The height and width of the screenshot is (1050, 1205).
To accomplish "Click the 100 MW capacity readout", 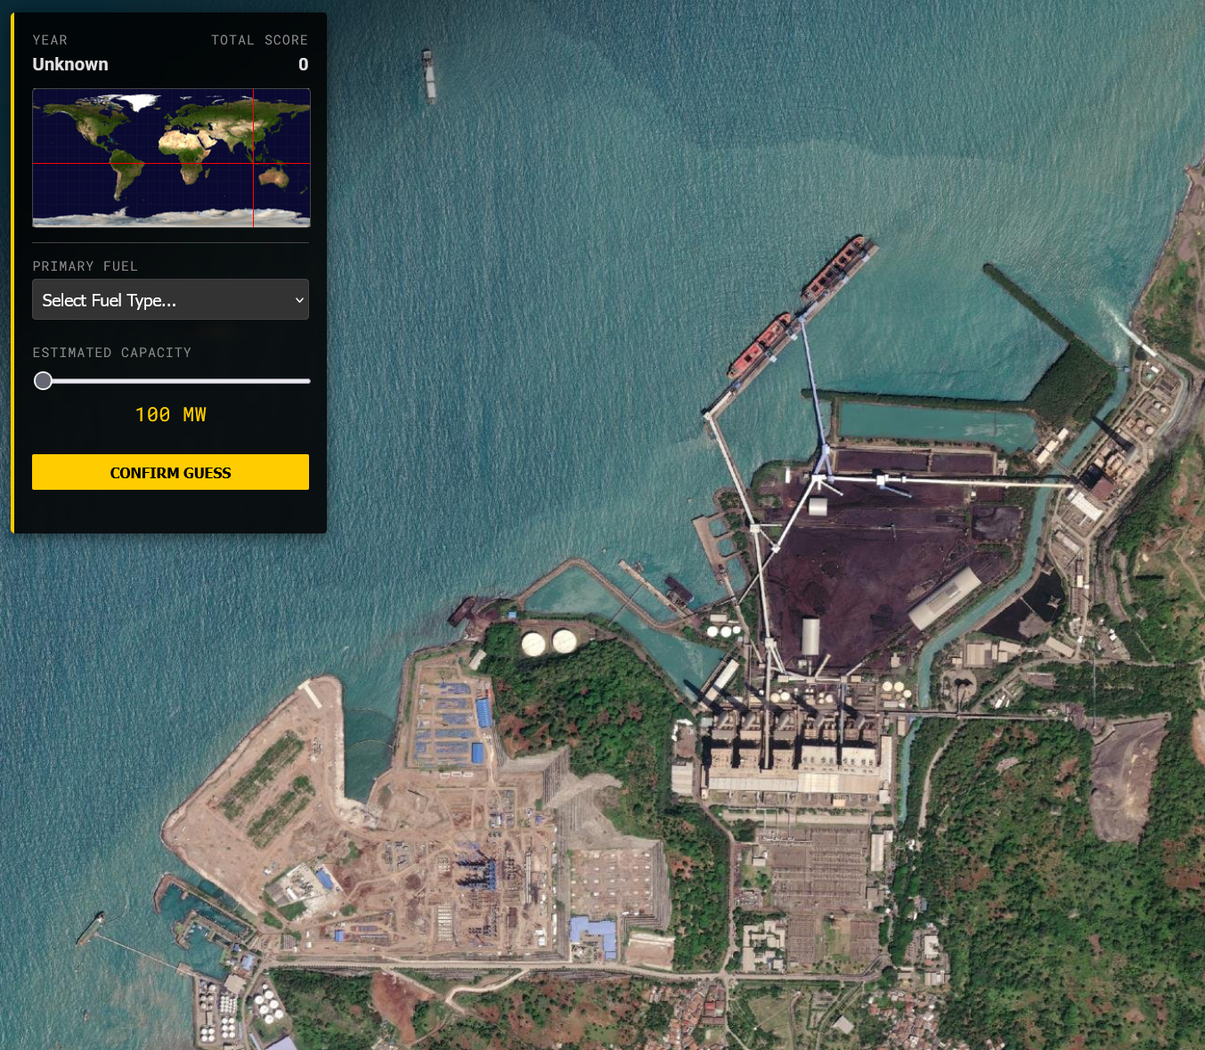I will coord(170,415).
